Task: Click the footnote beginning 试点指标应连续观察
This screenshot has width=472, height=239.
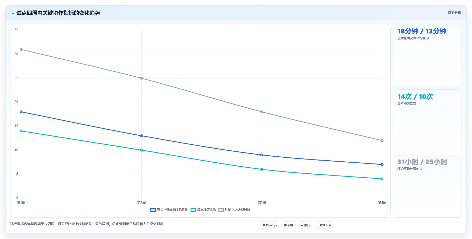Action: coord(88,224)
